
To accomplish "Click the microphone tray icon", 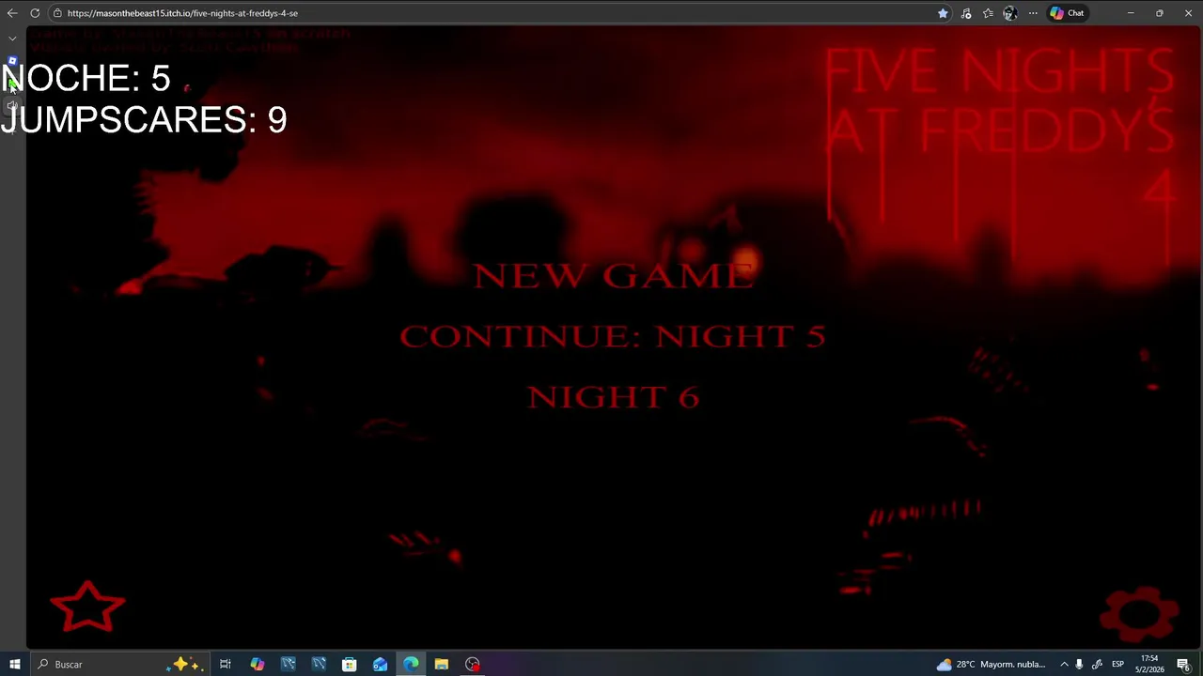I will [1079, 665].
